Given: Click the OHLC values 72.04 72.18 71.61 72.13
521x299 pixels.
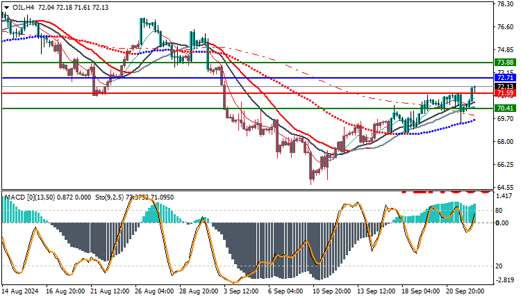Looking at the screenshot, I should tap(73, 8).
